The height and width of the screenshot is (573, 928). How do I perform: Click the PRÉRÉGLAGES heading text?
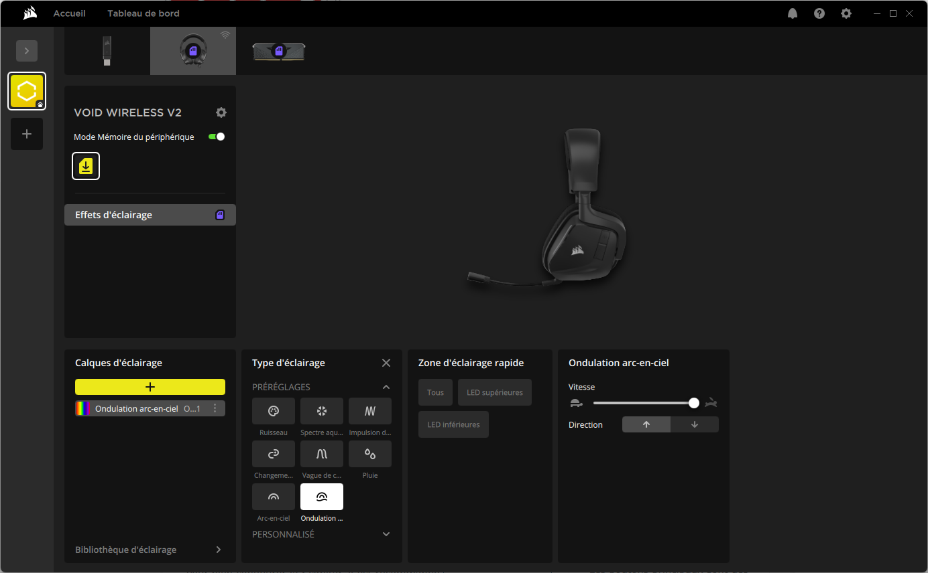click(281, 387)
